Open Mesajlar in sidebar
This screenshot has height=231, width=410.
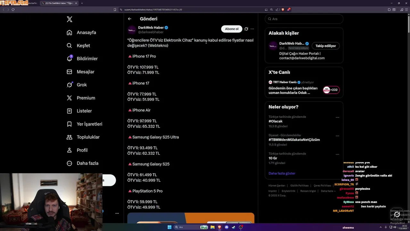coord(80,72)
